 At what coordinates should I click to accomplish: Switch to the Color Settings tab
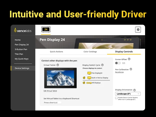click(90, 52)
